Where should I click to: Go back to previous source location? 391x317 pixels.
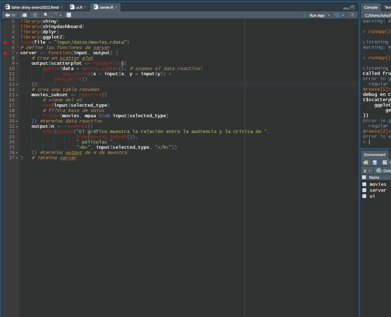[x=7, y=15]
